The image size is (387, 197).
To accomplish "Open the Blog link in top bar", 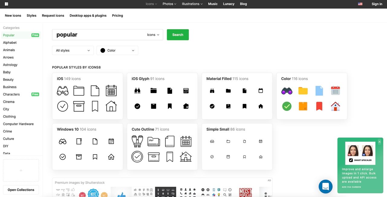I will [243, 4].
